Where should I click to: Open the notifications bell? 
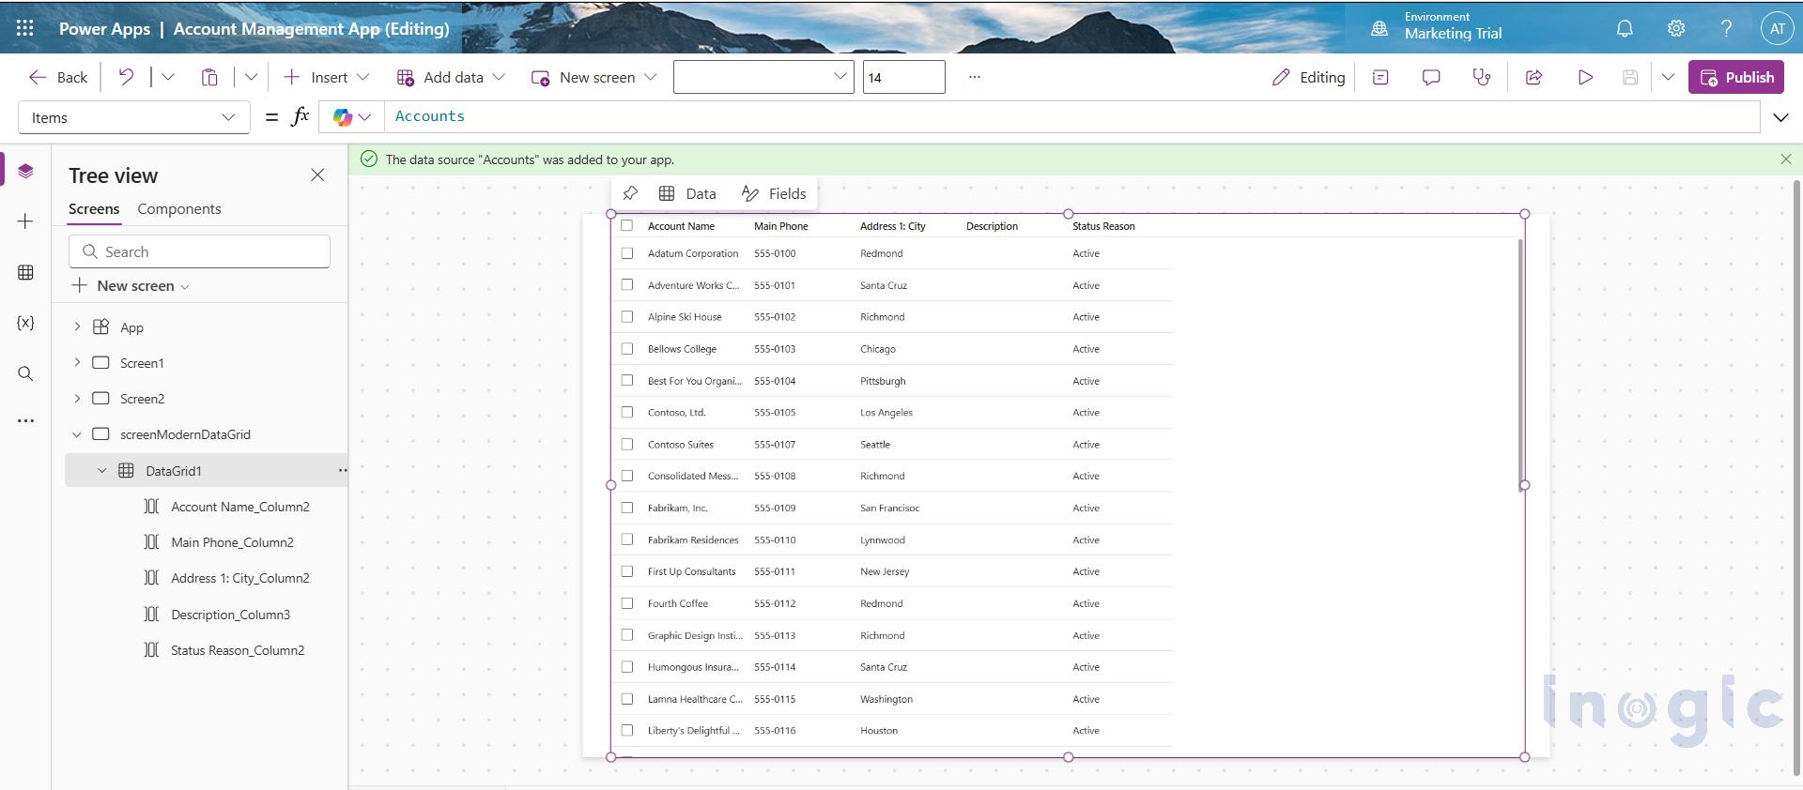(1625, 29)
